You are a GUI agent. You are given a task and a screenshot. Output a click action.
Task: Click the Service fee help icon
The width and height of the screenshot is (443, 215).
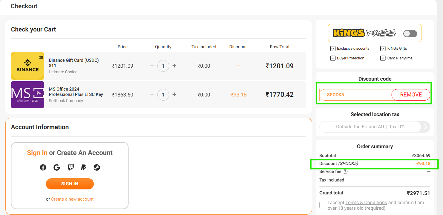tap(345, 171)
